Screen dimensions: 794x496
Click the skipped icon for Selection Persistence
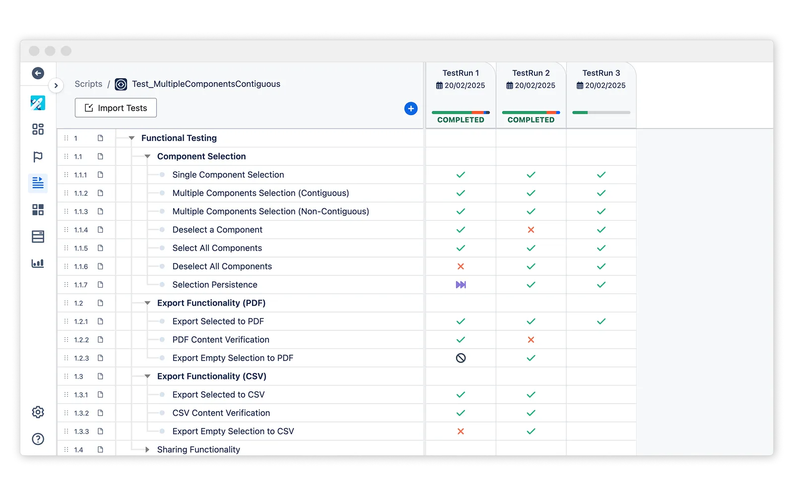click(x=461, y=285)
